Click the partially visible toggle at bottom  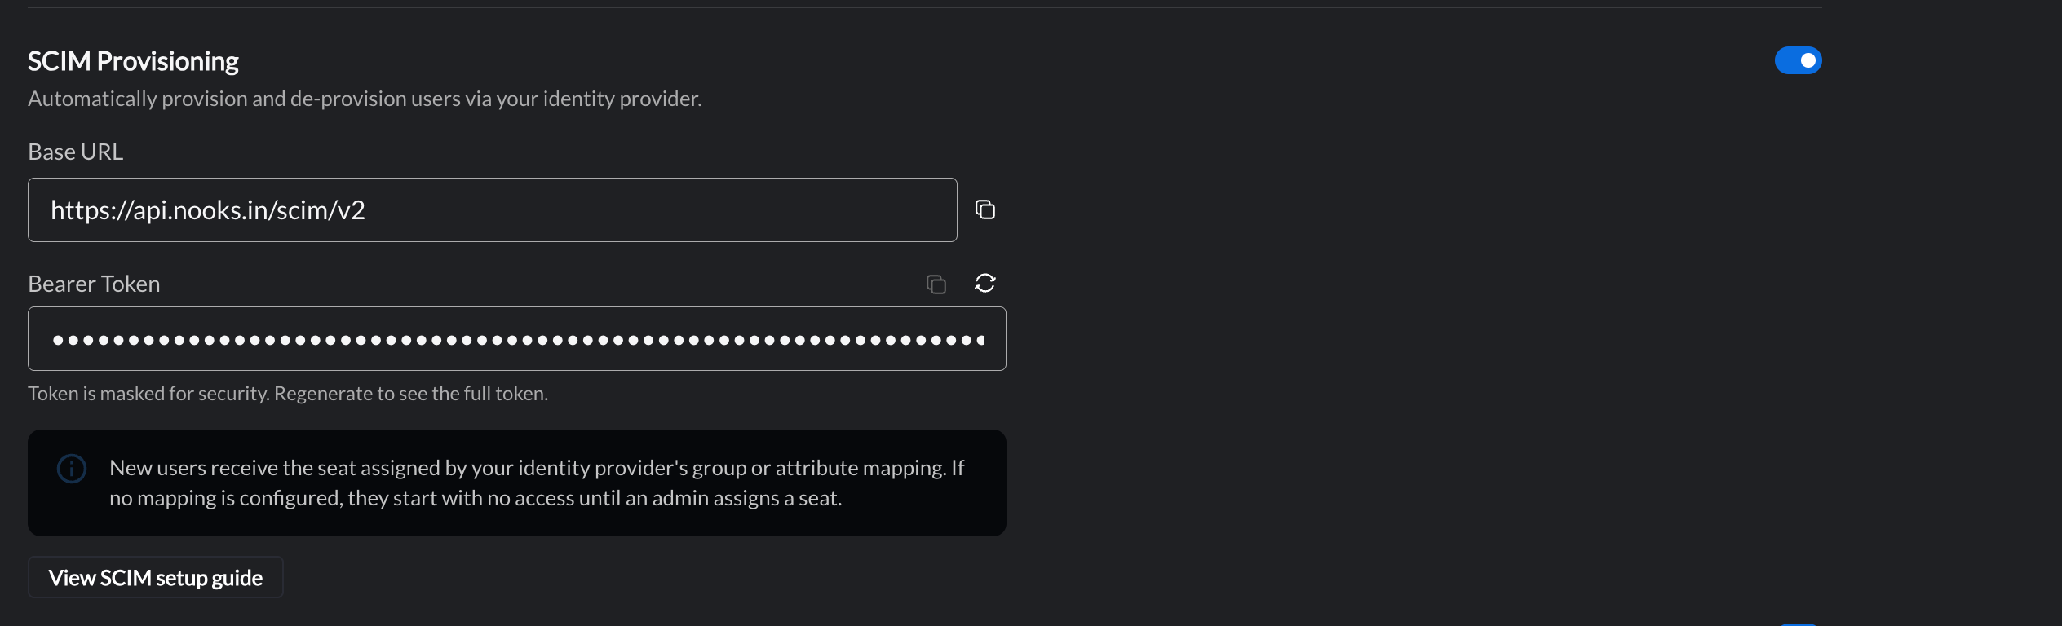[x=1798, y=624]
